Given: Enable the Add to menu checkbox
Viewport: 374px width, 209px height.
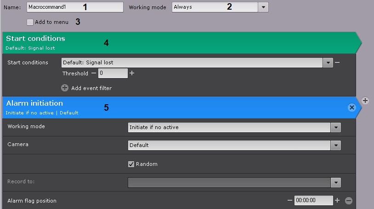Looking at the screenshot, I should click(30, 22).
